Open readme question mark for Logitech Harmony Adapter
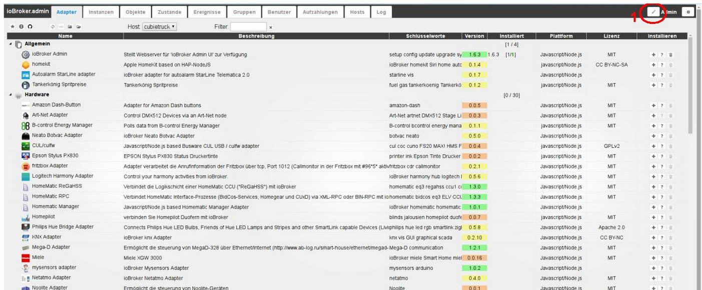The width and height of the screenshot is (702, 290). (662, 177)
